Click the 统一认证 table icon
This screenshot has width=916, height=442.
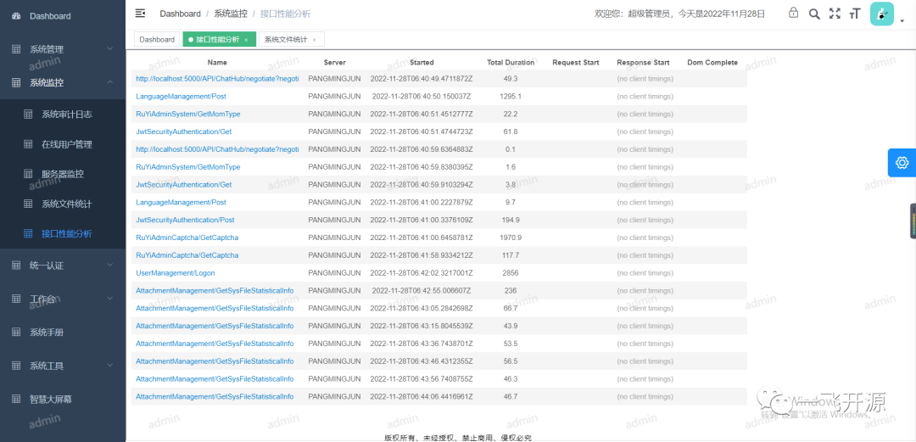(x=16, y=266)
